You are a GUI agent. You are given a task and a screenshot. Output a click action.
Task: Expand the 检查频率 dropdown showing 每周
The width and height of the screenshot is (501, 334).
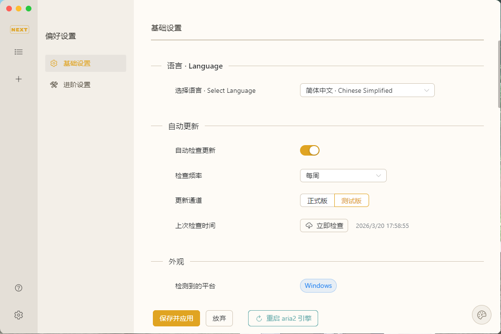pos(343,176)
